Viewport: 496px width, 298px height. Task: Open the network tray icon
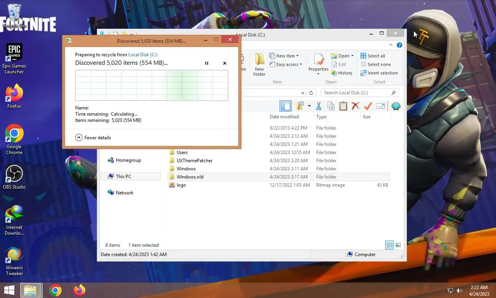point(450,290)
